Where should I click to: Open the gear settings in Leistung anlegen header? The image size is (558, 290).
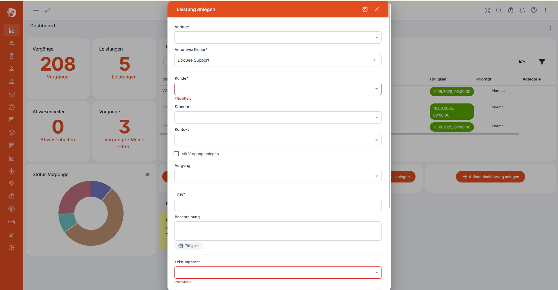tap(365, 9)
